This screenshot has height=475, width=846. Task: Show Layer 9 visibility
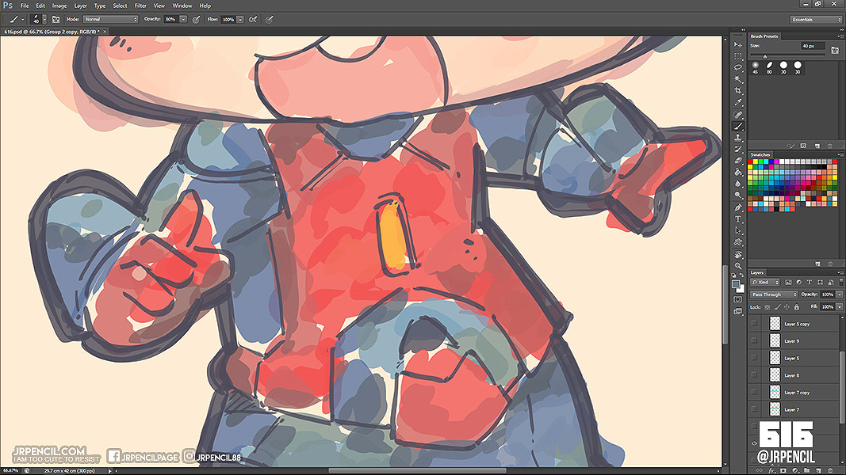pos(754,340)
